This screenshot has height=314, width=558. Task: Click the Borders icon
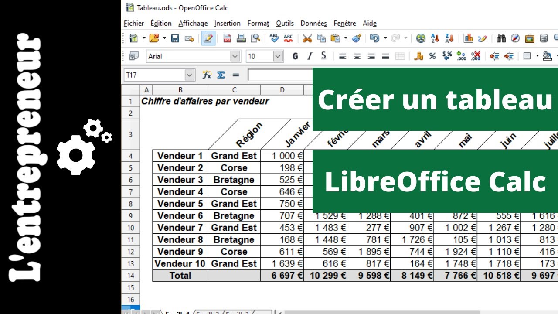pos(527,56)
